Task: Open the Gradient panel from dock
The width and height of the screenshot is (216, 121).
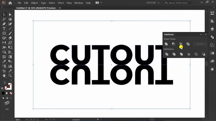Action: 212,53
